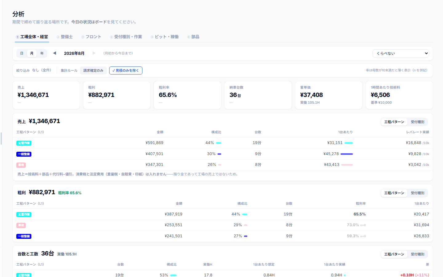Open the 工場全体・経営 tab
This screenshot has height=277, width=443.
[x=32, y=37]
